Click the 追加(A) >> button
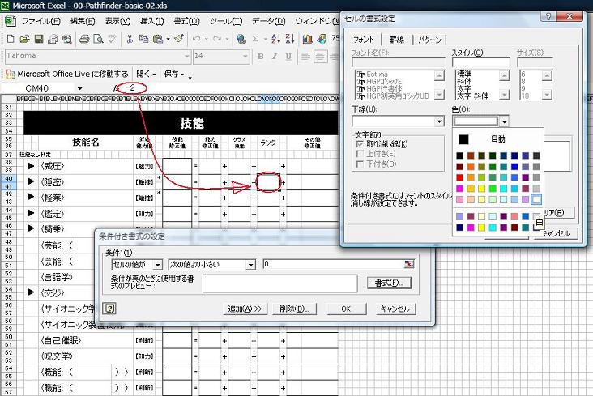 tap(245, 309)
